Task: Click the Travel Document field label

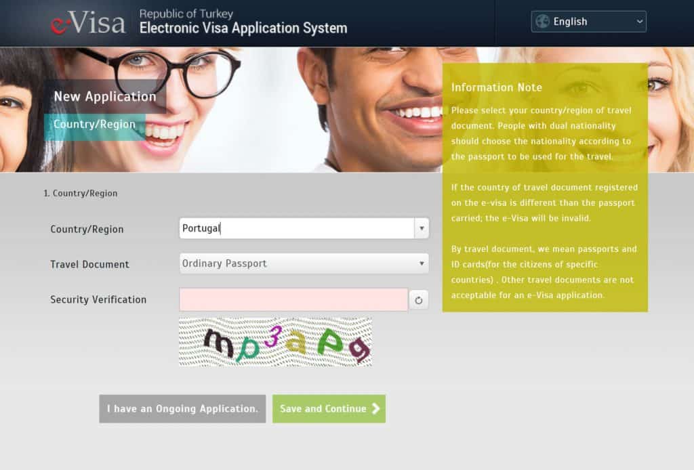Action: tap(89, 264)
